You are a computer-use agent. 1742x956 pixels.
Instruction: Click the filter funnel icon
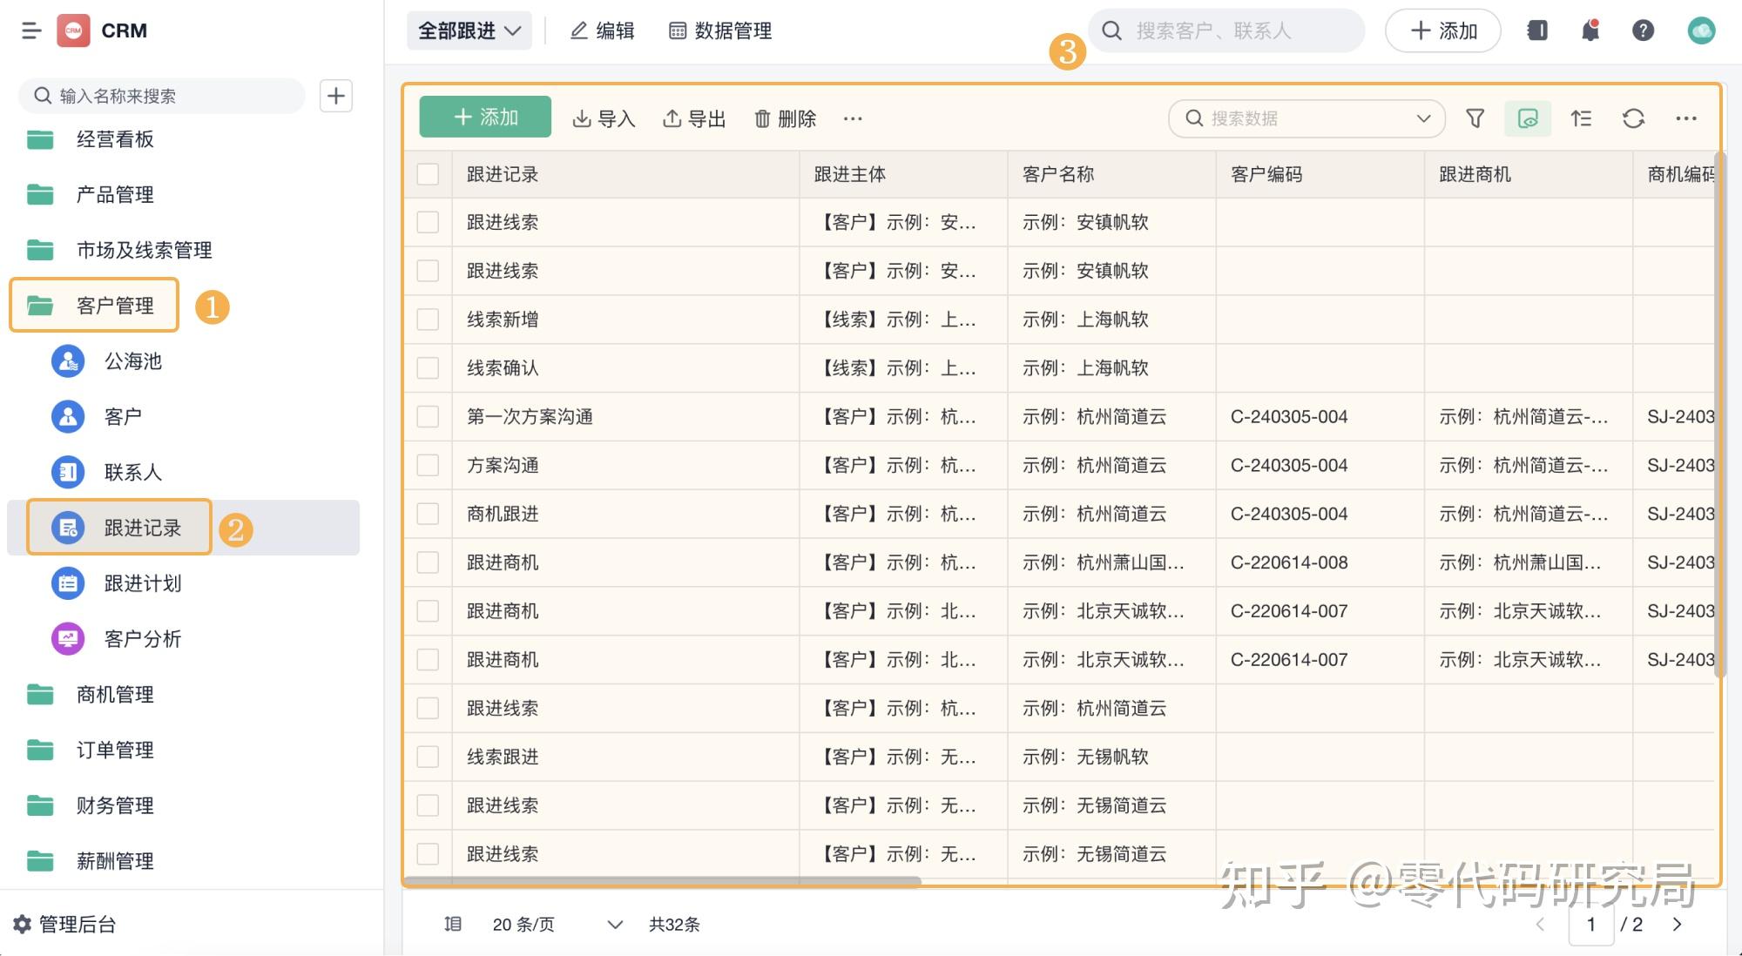coord(1475,118)
